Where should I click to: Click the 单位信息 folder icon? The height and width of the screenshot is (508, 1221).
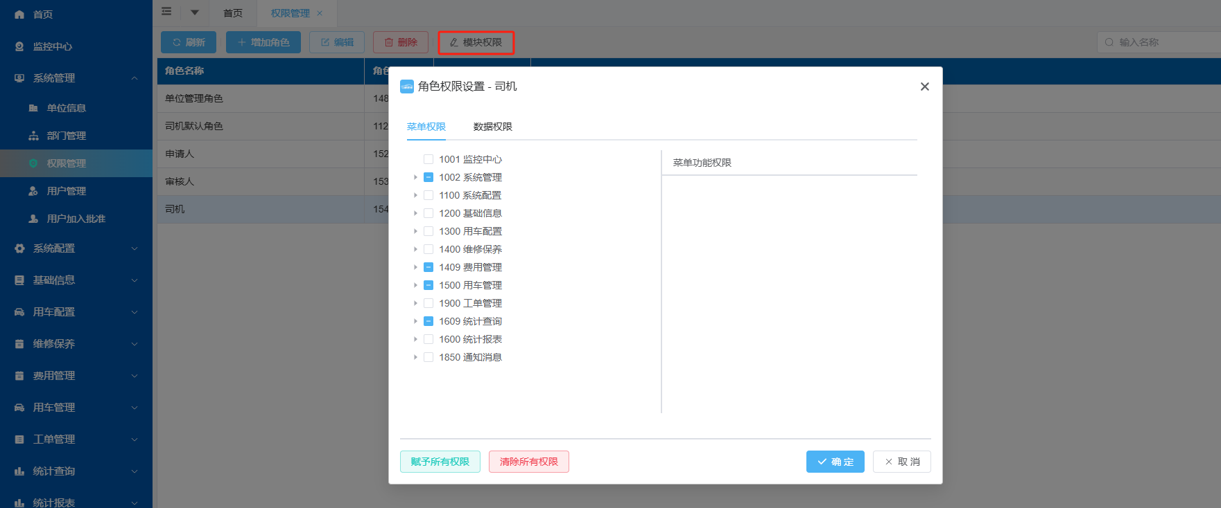(33, 108)
